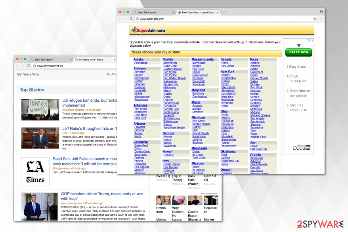Click the Republic of Market ad thumbnail

click(x=211, y=200)
